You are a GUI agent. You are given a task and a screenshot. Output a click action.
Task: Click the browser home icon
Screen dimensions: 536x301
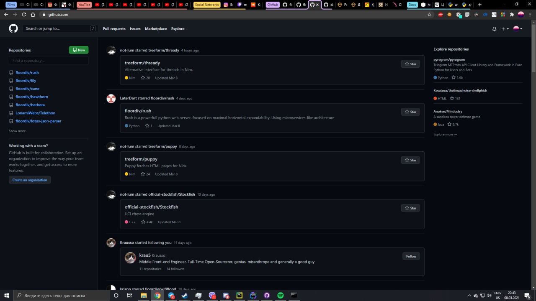(x=33, y=14)
